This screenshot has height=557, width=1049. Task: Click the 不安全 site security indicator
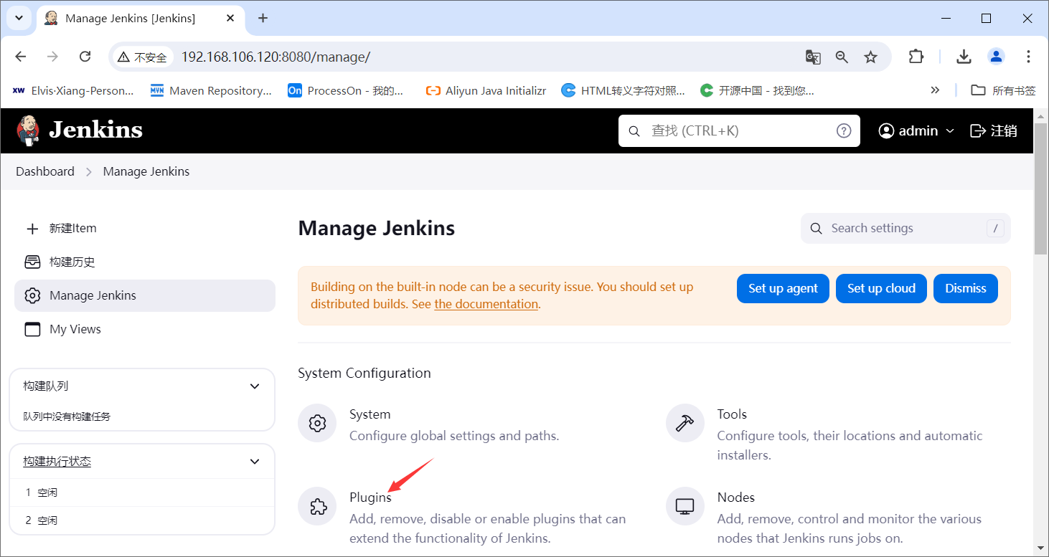(142, 57)
